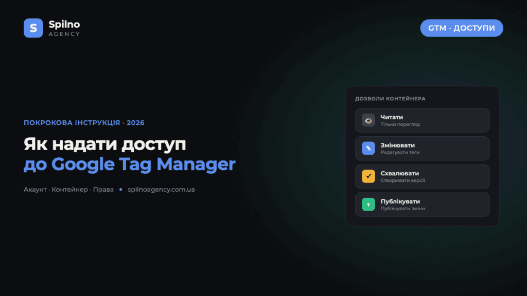Open the spilnoagency.com.ua link
This screenshot has height=296, width=527.
tap(161, 190)
